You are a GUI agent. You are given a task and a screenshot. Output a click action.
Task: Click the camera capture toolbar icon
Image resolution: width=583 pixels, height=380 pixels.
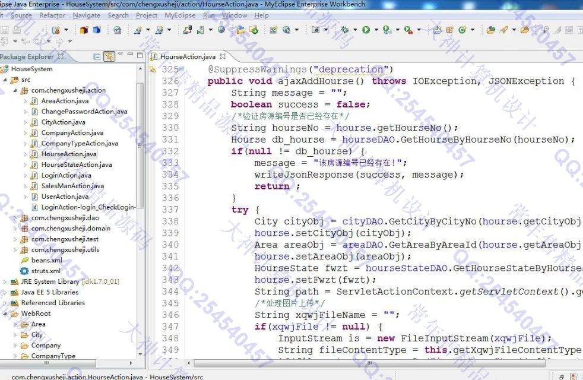[x=315, y=30]
